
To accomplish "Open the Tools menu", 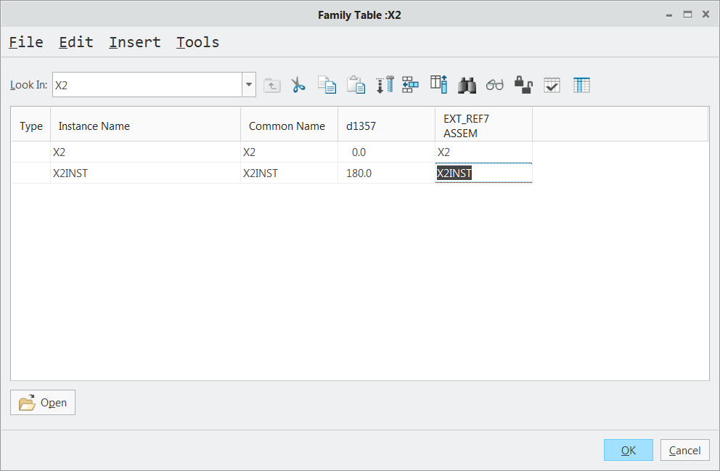I will click(x=197, y=42).
